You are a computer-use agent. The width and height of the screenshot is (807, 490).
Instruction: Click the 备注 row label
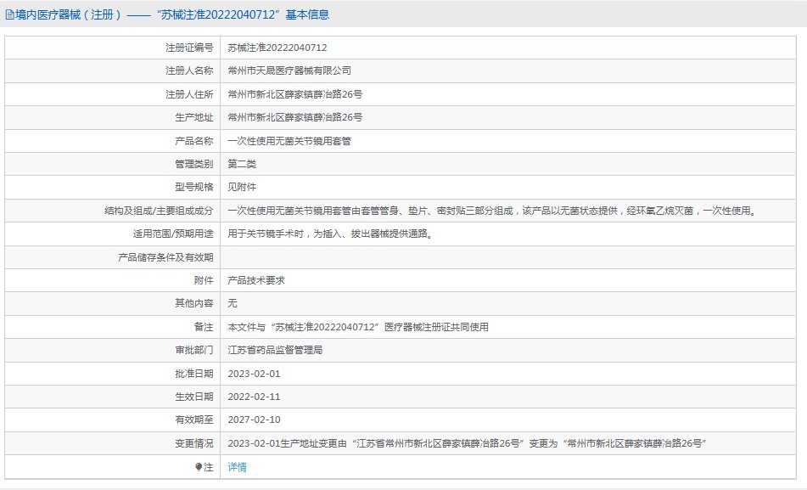point(204,327)
